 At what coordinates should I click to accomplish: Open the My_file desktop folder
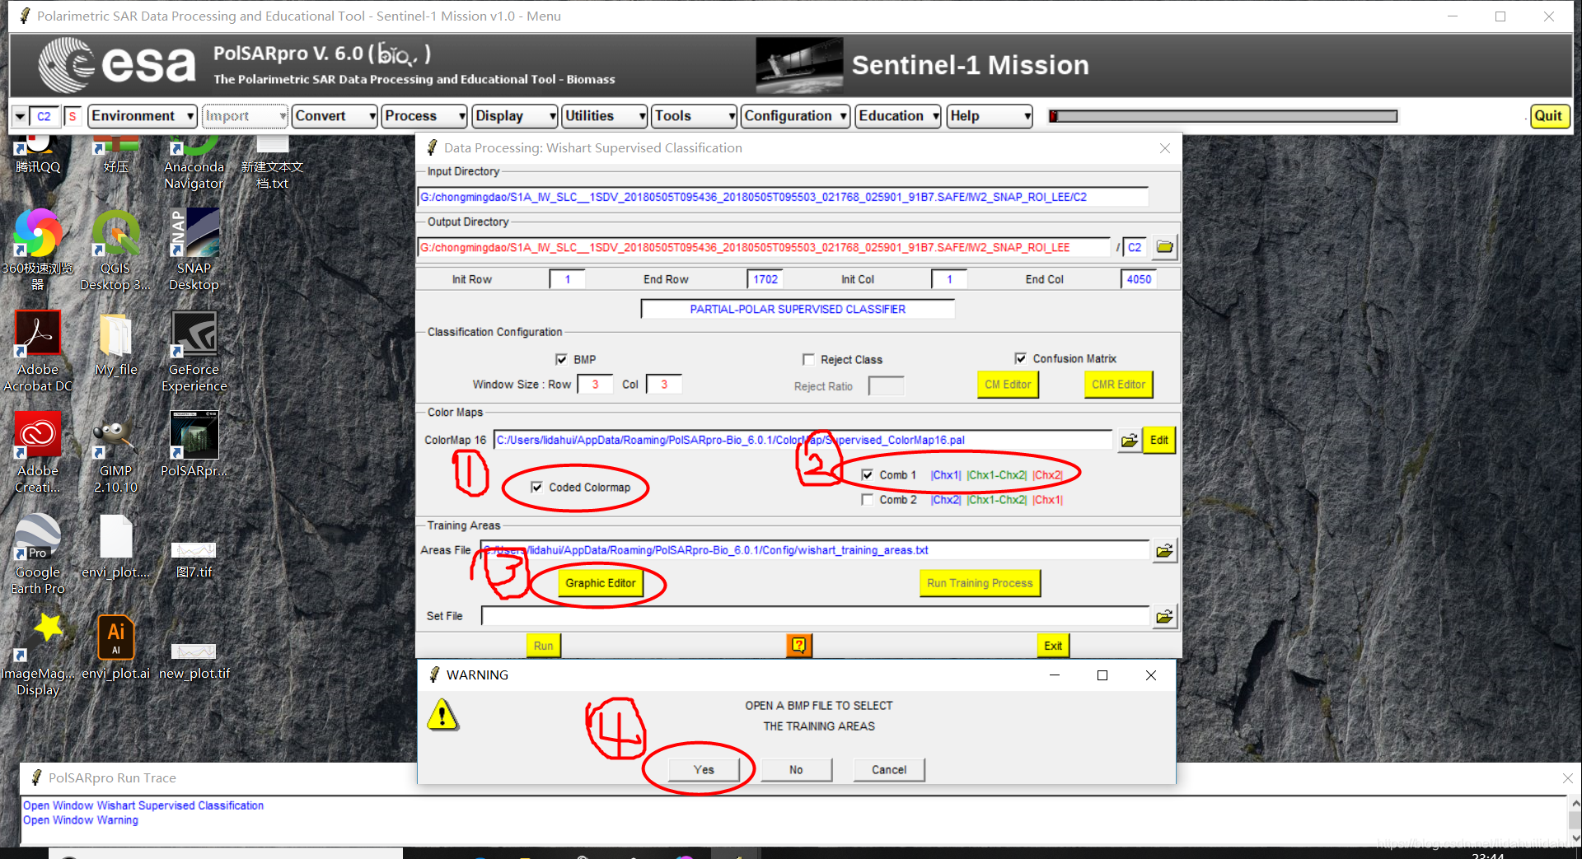115,344
